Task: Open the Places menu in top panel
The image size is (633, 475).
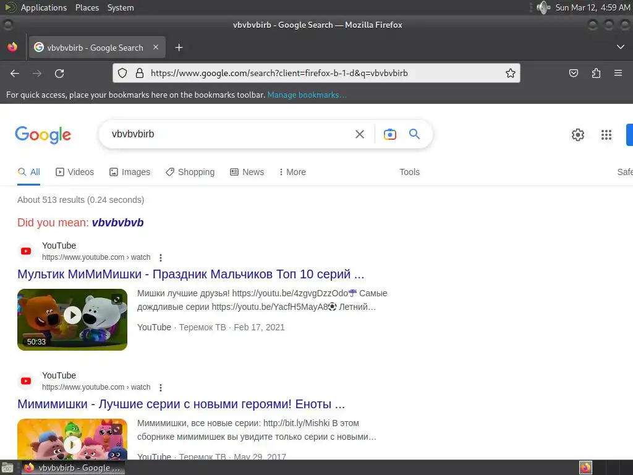Action: tap(87, 7)
